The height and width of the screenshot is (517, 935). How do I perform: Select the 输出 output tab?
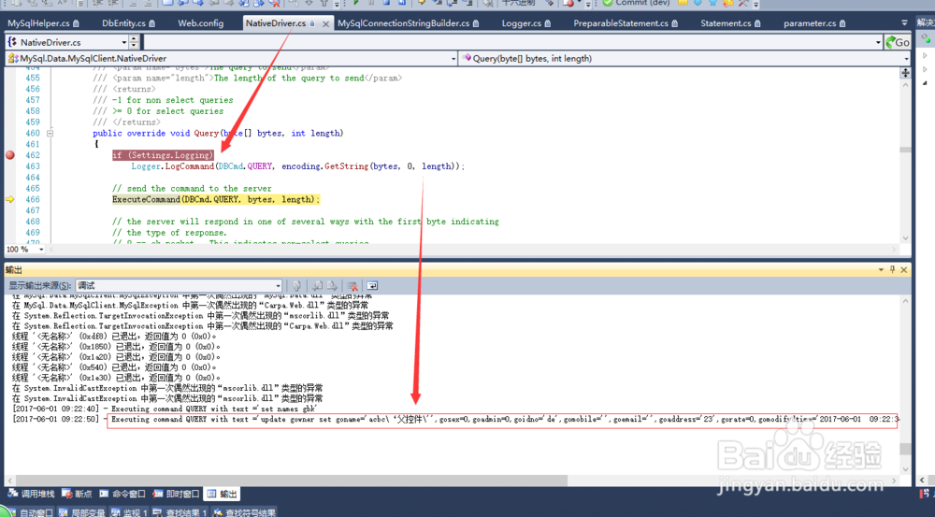click(222, 494)
